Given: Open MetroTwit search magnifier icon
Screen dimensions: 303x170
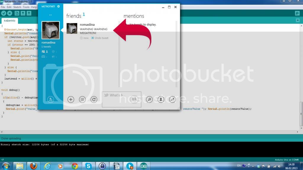Looking at the screenshot, I should coord(149,100).
